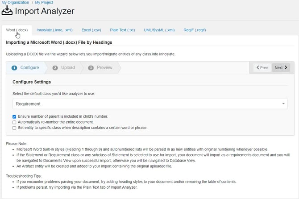Viewport: 299px width, 199px height.
Task: Open the Requirement default class dropdown
Action: (x=150, y=104)
